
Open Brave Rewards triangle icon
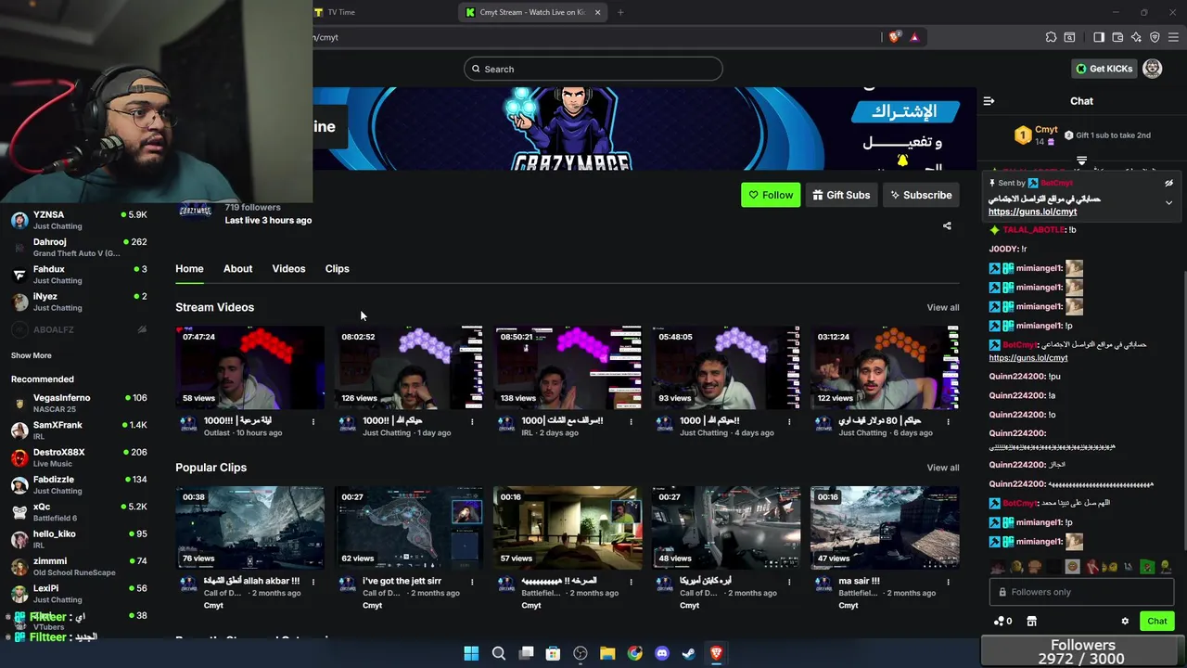pos(914,37)
